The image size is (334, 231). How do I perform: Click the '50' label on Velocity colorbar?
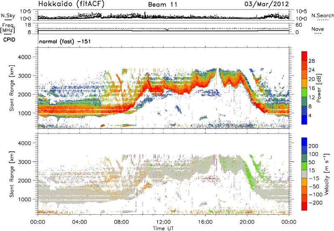[311, 162]
